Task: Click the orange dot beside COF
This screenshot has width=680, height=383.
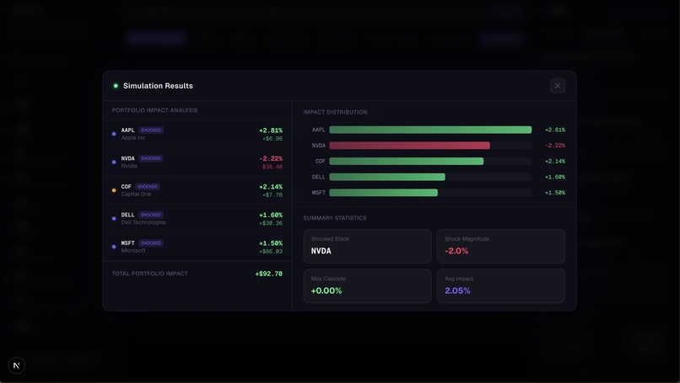Action: pos(114,190)
